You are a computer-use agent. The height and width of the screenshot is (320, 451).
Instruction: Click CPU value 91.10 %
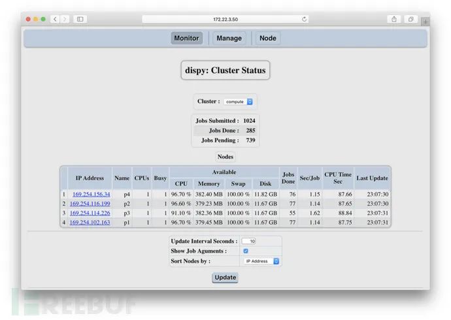(x=181, y=213)
